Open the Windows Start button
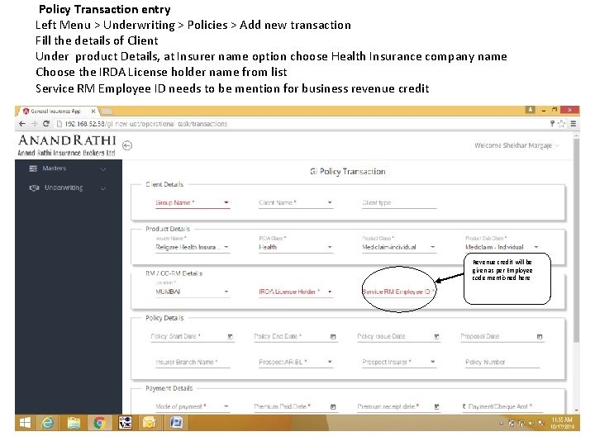Viewport: 595px width, 446px height. [x=25, y=423]
